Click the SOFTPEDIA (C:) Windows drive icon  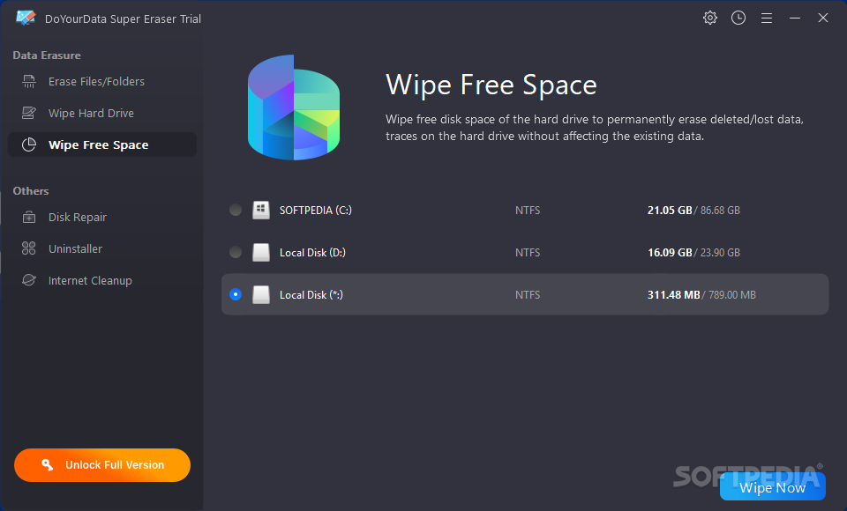(x=261, y=210)
